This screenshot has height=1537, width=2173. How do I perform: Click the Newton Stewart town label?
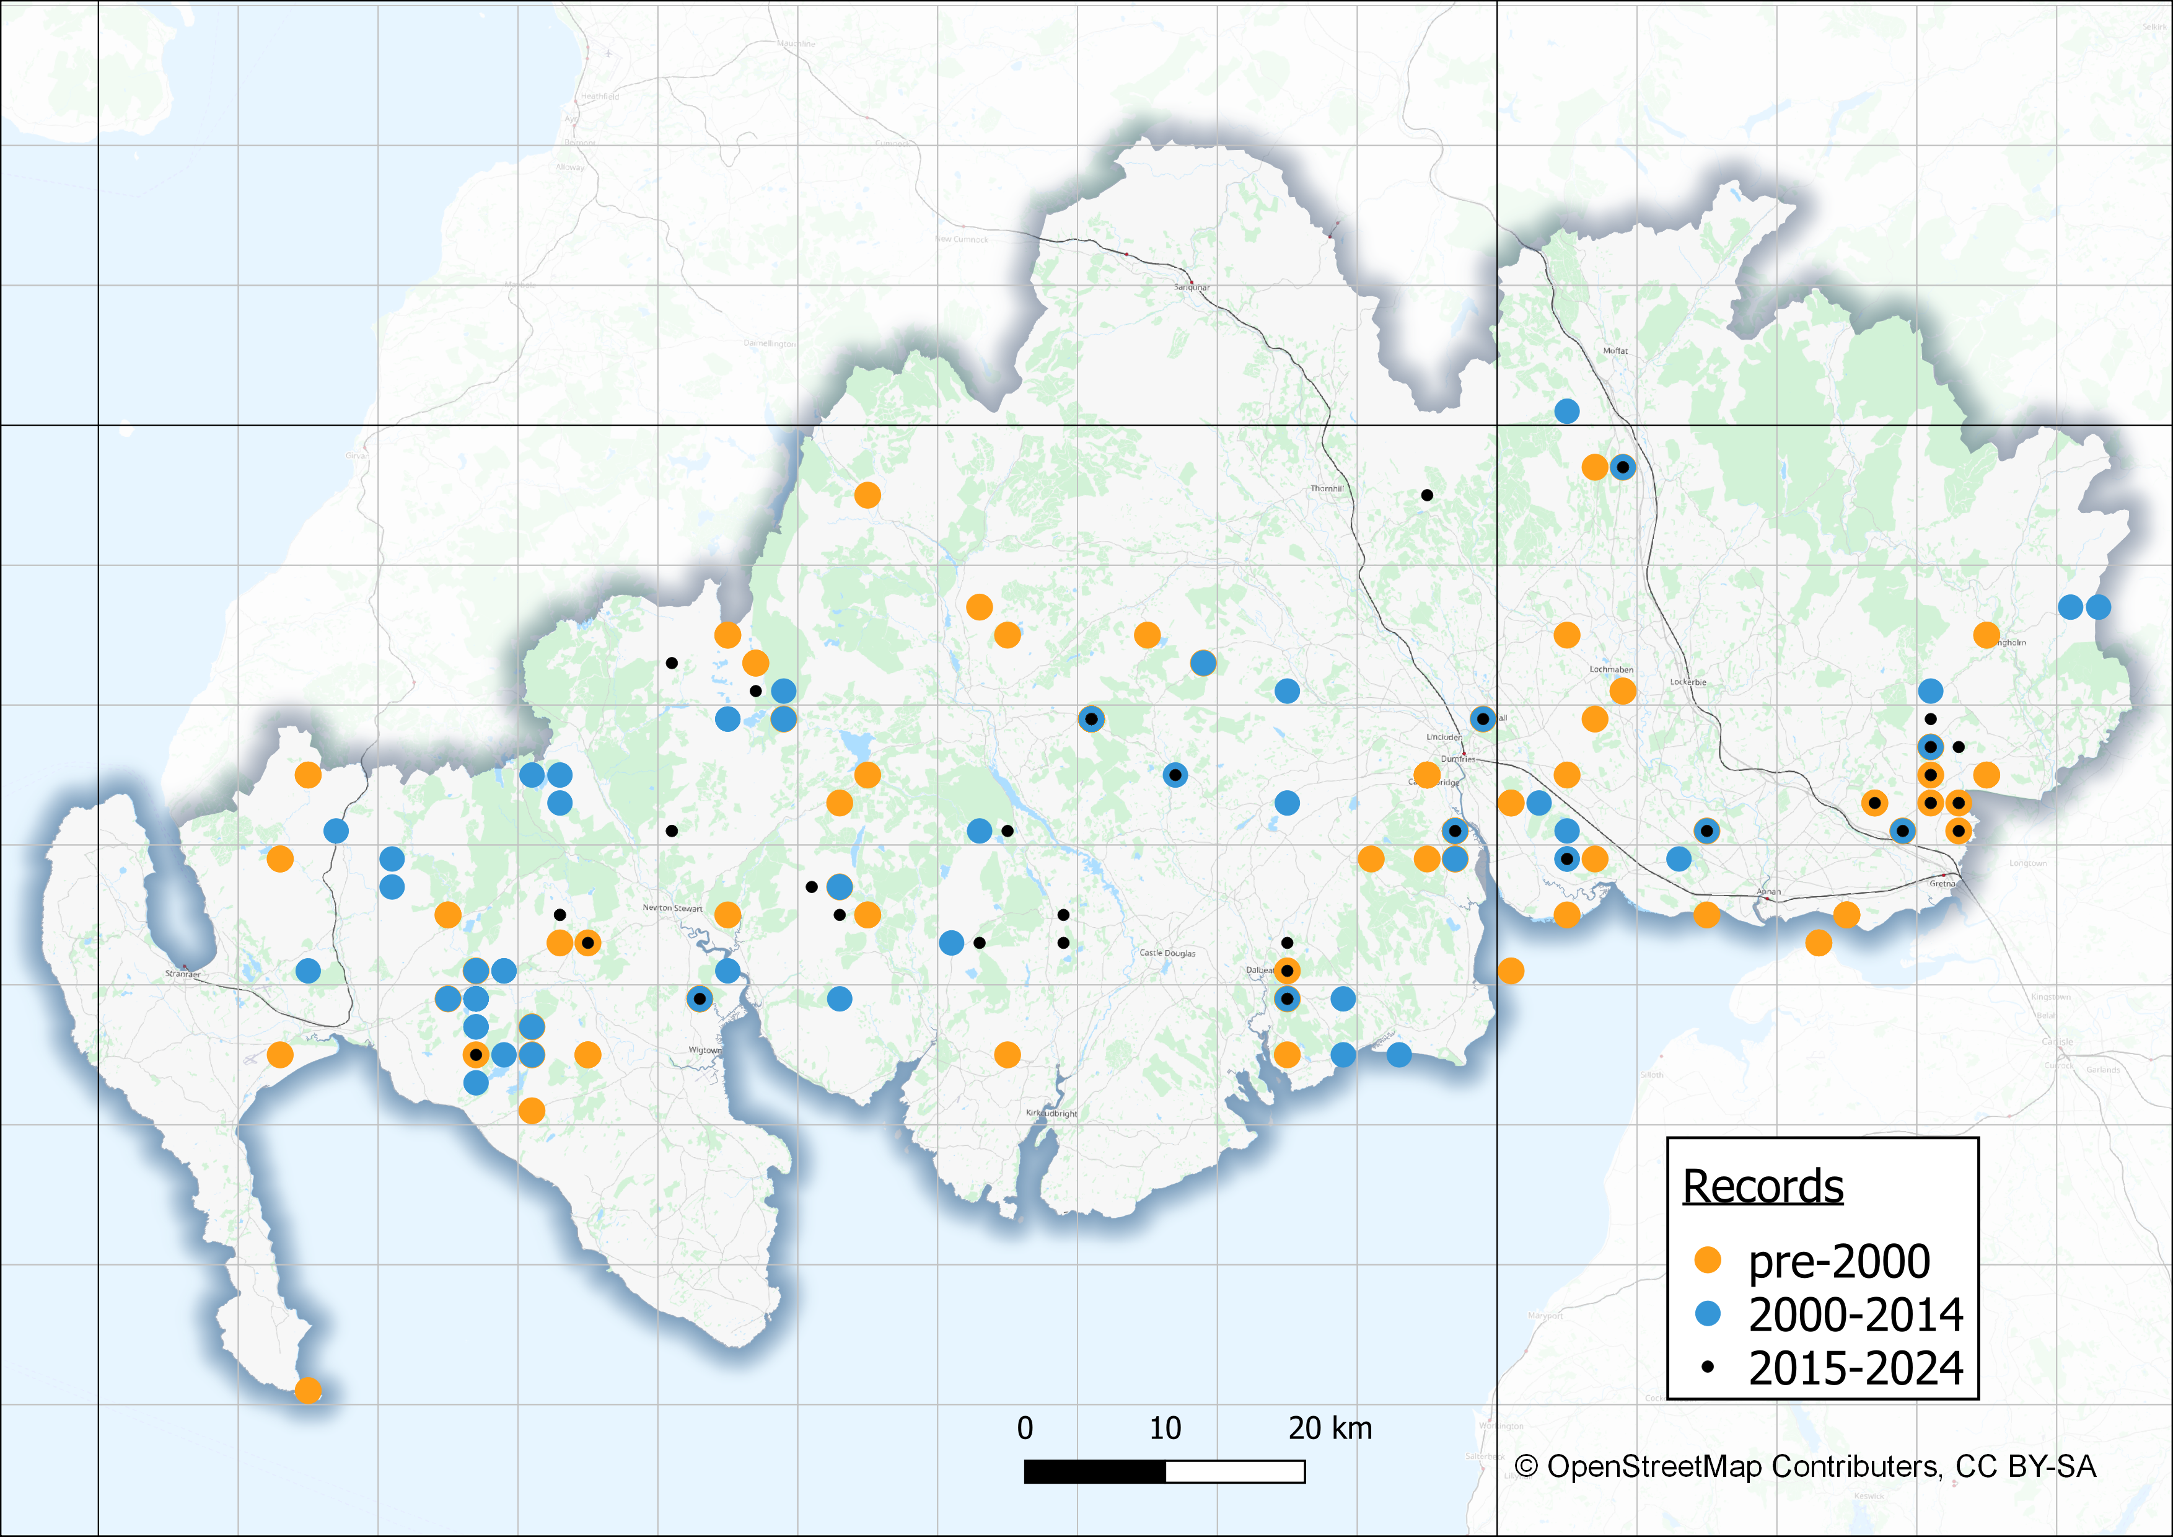[672, 907]
